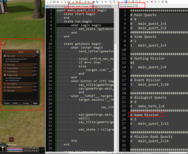Viewport: 188px width, 154px height.
Task: Start macro recording with red circle
Action: pos(152,2)
